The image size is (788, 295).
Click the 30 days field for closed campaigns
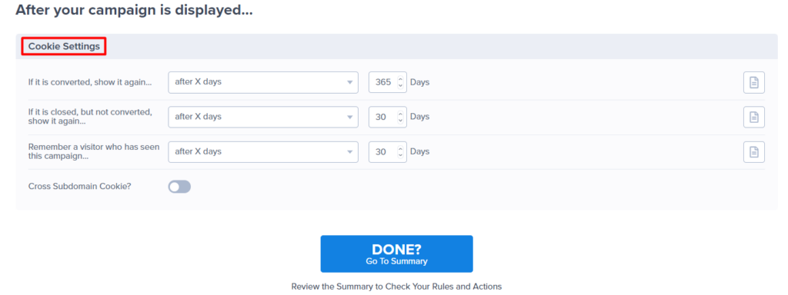pos(388,117)
